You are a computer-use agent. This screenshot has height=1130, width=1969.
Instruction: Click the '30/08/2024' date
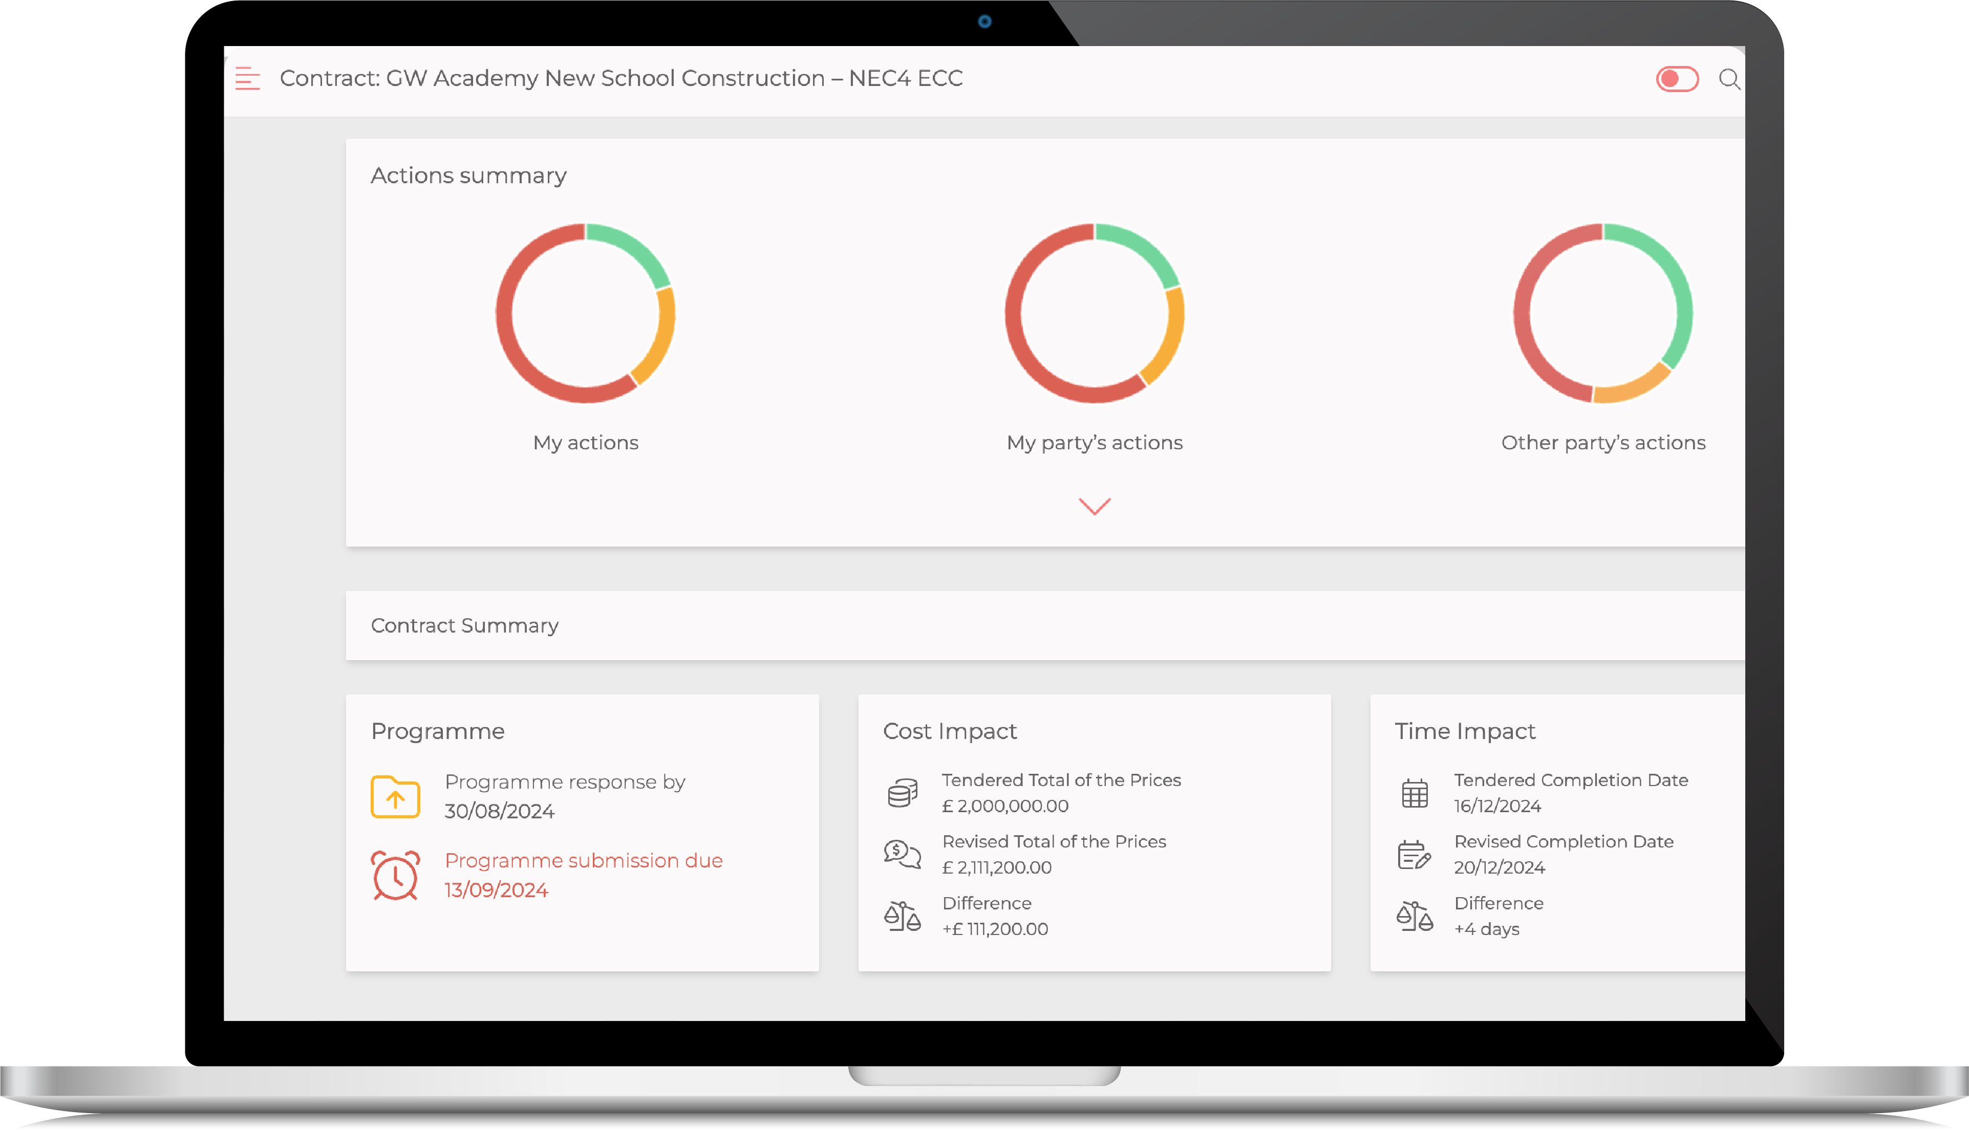click(499, 812)
